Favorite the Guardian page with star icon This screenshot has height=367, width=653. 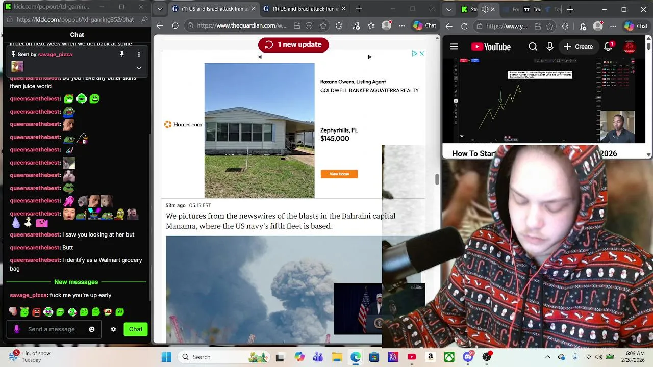point(323,25)
